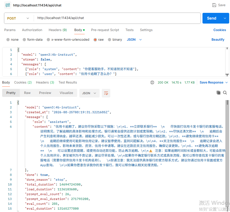Open the JSON body format dropdown
The image size is (230, 212).
134,40
